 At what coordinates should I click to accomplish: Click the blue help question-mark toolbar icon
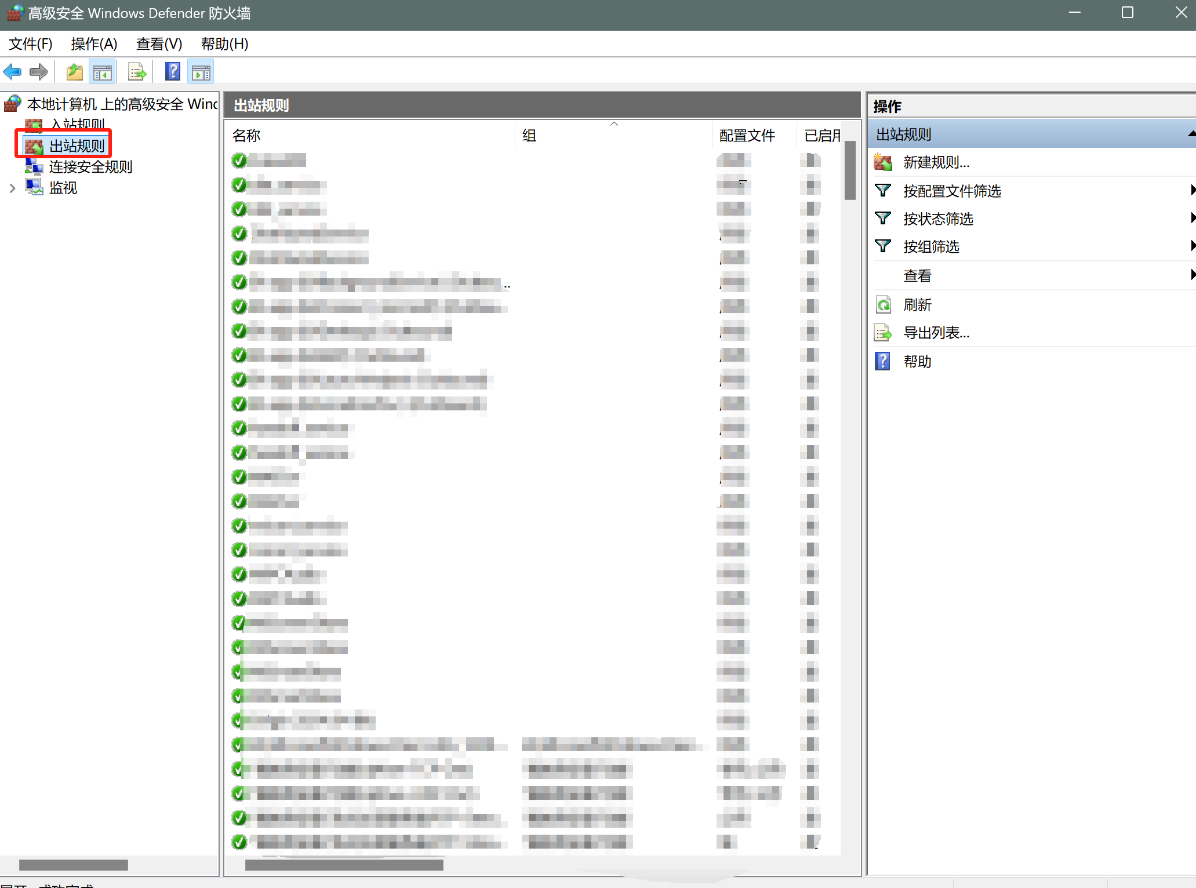pyautogui.click(x=173, y=72)
